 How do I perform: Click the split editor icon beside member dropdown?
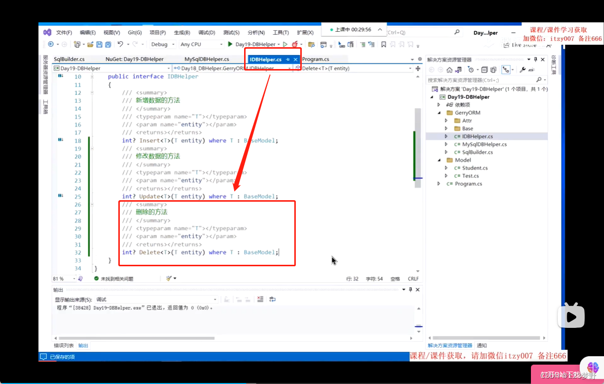[x=418, y=68]
